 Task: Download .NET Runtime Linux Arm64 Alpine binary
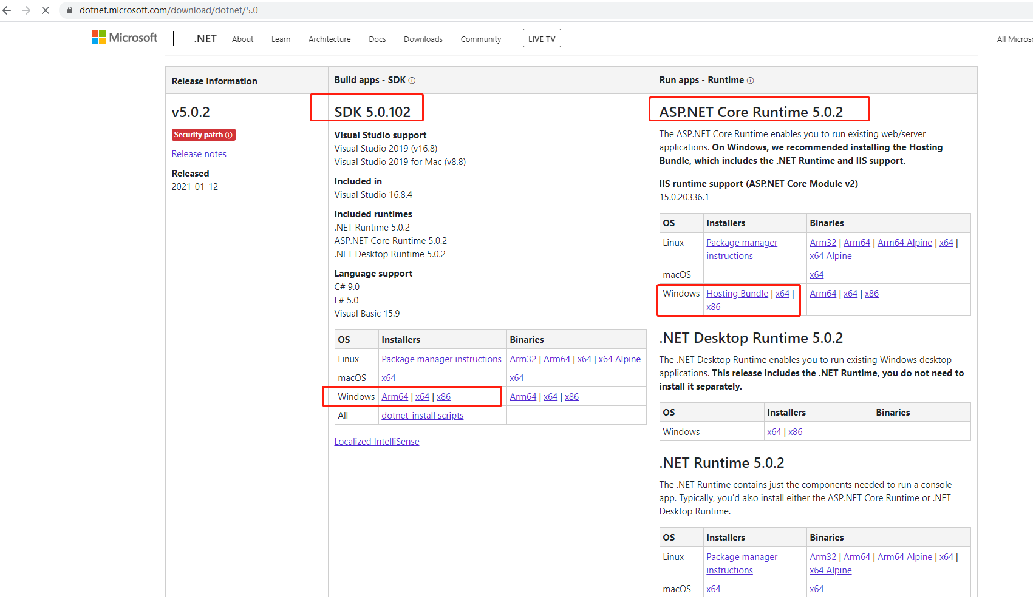(905, 557)
